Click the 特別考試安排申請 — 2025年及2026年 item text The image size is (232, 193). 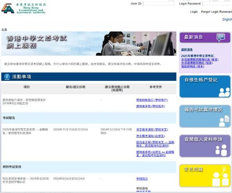tap(25, 180)
